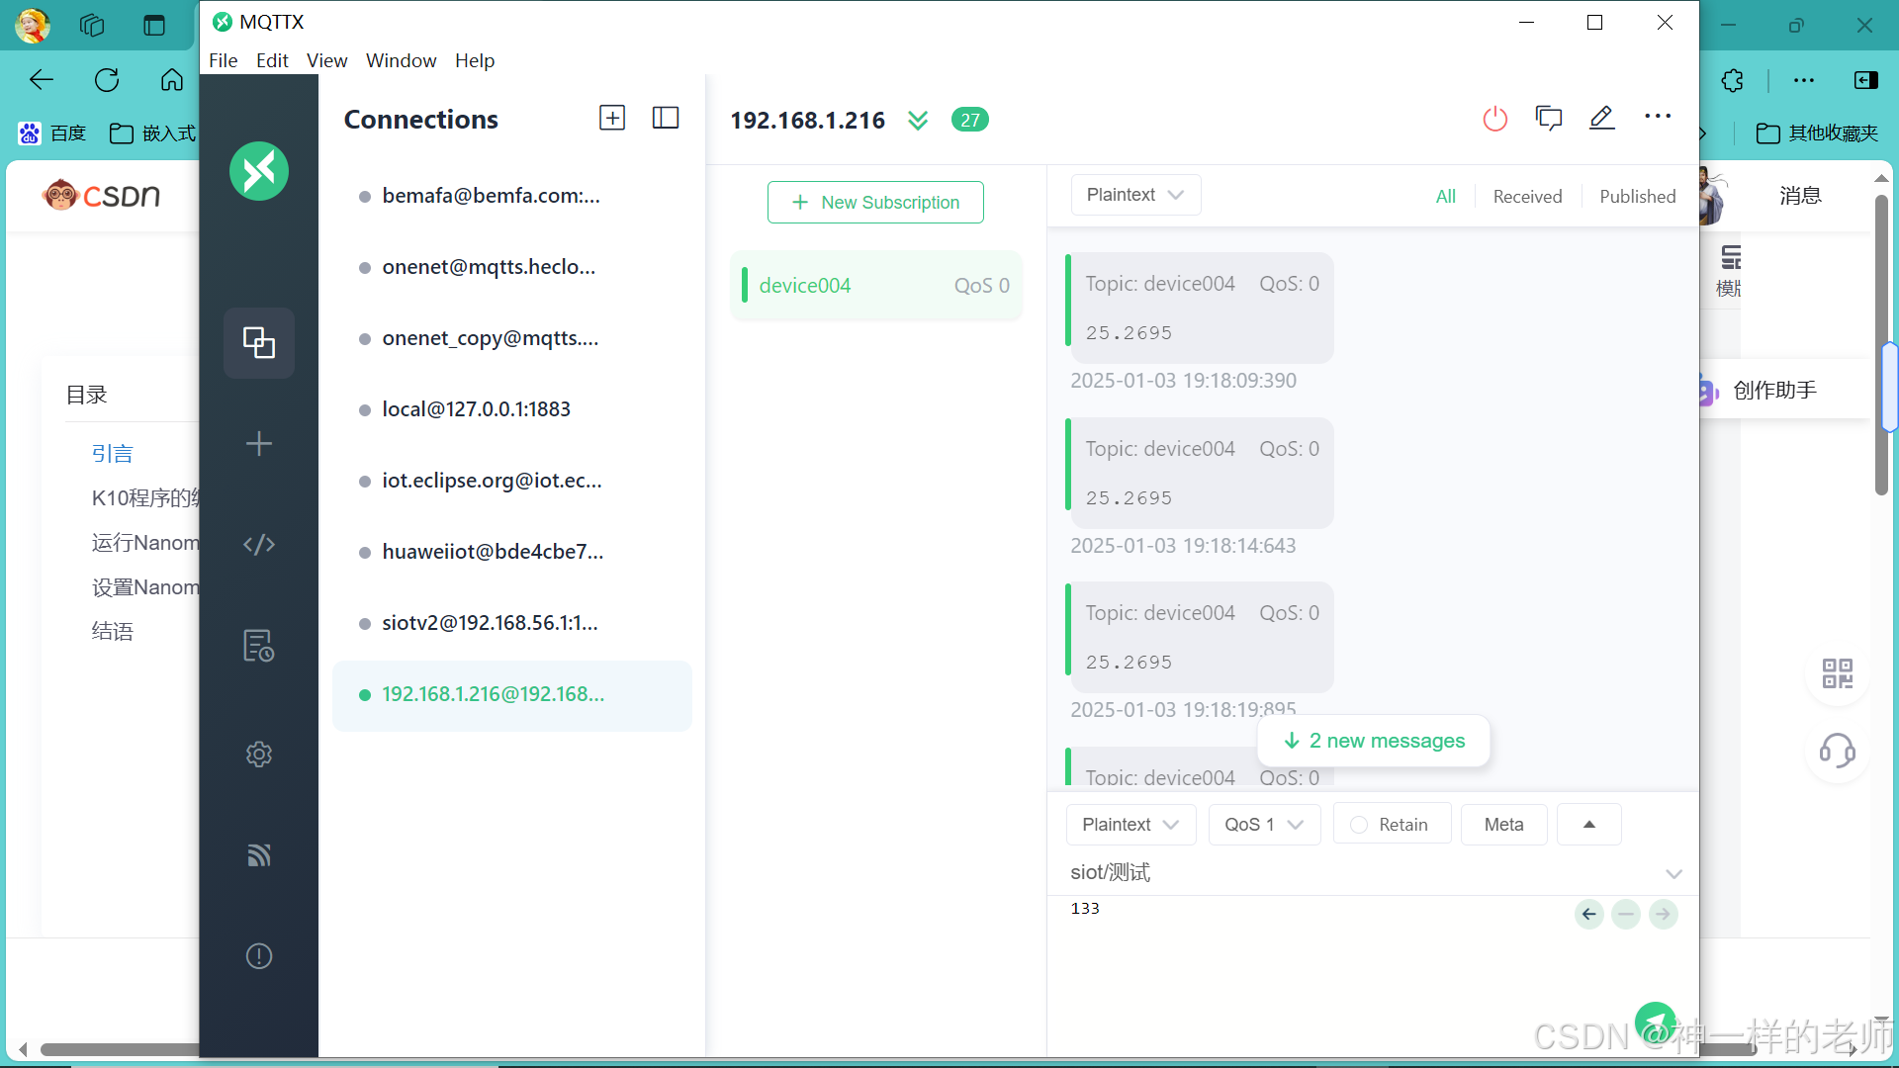Select 192.168.1.216 active connection
Image resolution: width=1899 pixels, height=1068 pixels.
pyautogui.click(x=512, y=695)
